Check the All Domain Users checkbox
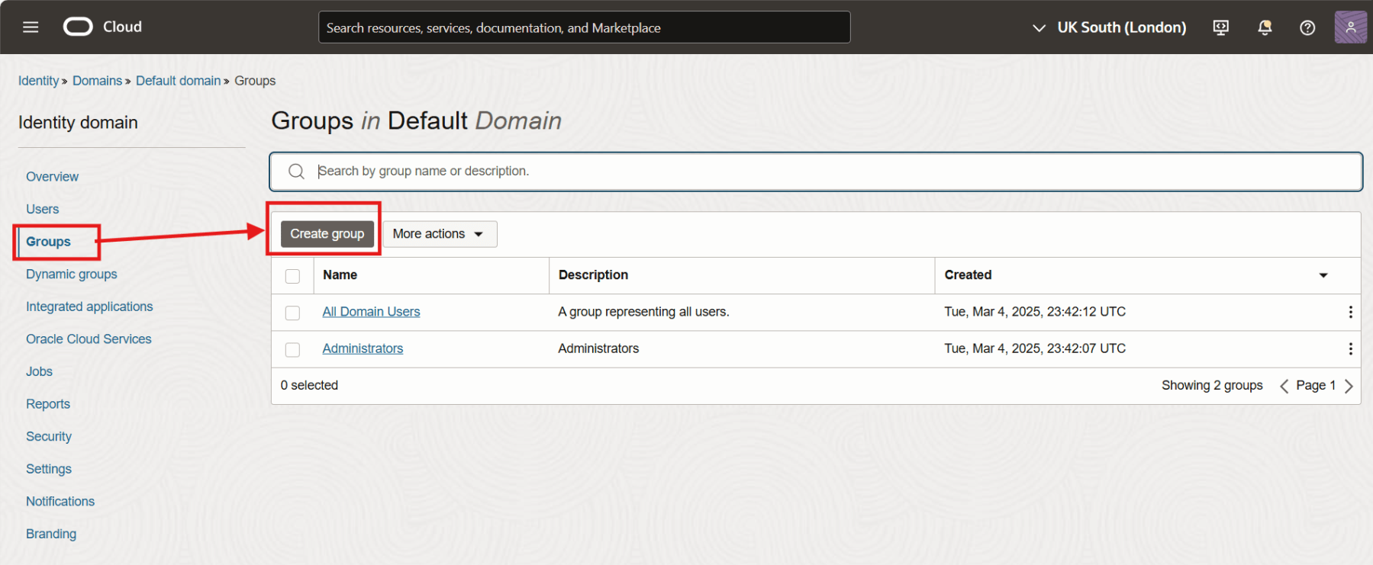Screen dimensions: 1373x565 tap(292, 313)
